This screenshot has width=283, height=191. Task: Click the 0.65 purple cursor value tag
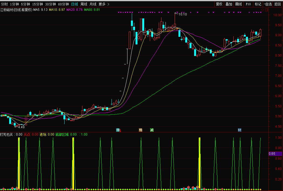coord(275,154)
